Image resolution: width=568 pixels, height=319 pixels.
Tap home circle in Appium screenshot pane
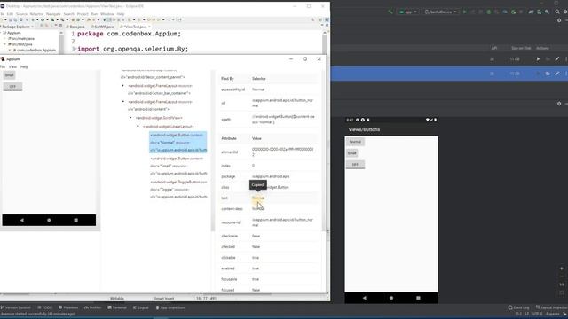tap(49, 220)
